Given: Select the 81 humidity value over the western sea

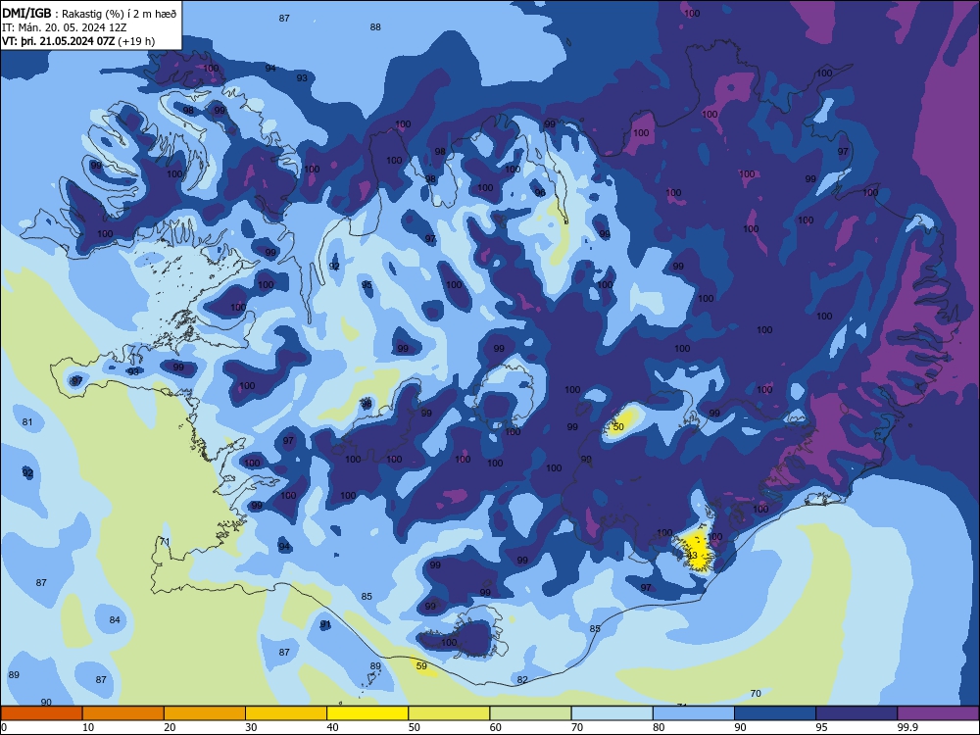Looking at the screenshot, I should (x=27, y=421).
